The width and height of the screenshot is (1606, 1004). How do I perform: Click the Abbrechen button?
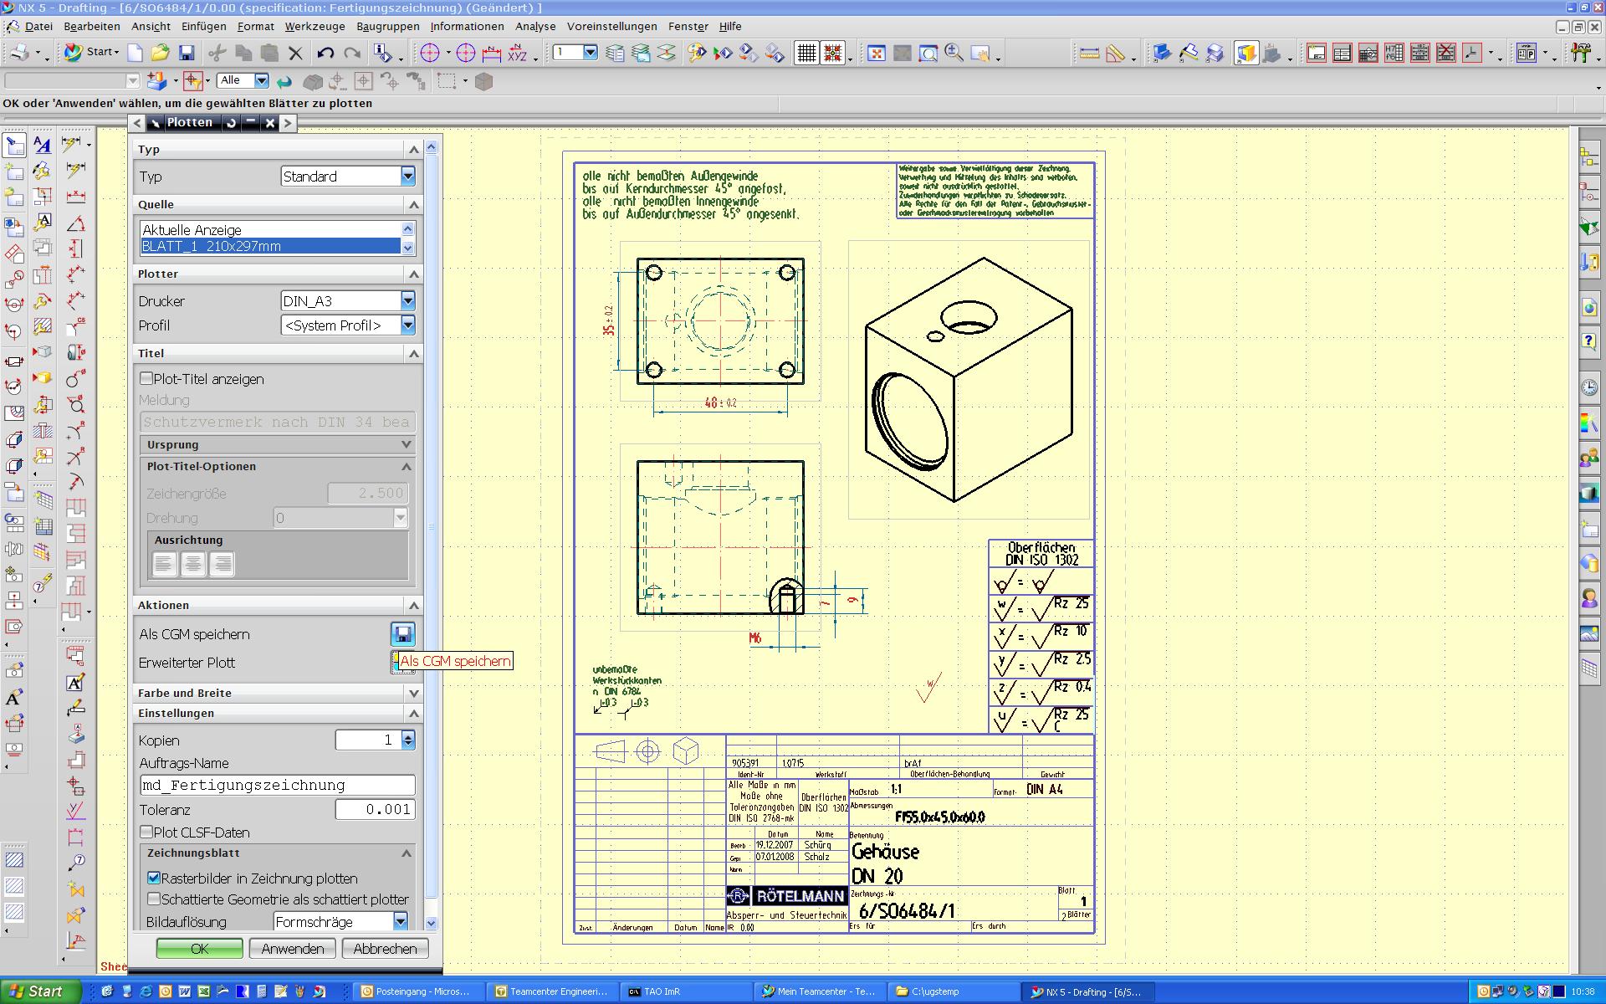(385, 948)
